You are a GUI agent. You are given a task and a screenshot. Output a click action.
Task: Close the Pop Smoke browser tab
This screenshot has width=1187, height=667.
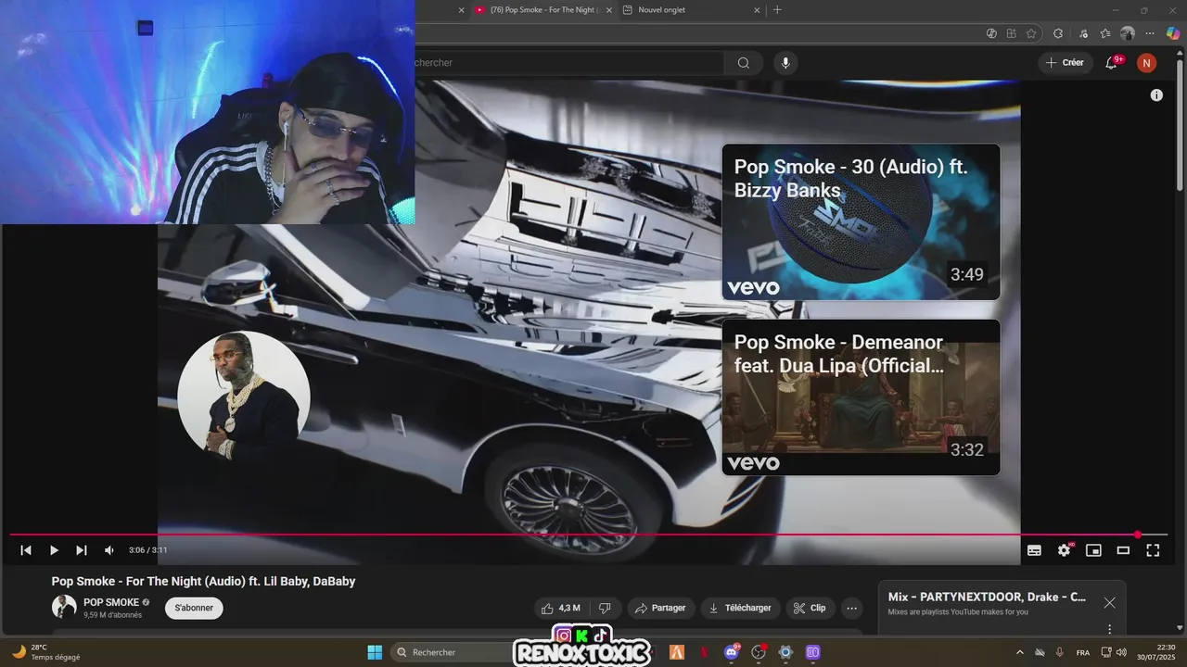coord(609,10)
